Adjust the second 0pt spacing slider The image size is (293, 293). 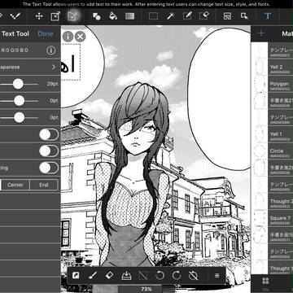coord(20,117)
